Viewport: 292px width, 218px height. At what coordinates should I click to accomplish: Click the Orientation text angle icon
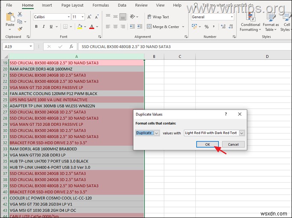(x=132, y=17)
